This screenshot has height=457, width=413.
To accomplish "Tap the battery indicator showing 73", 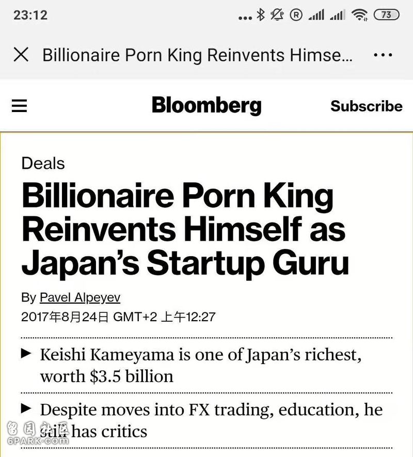I will click(387, 14).
